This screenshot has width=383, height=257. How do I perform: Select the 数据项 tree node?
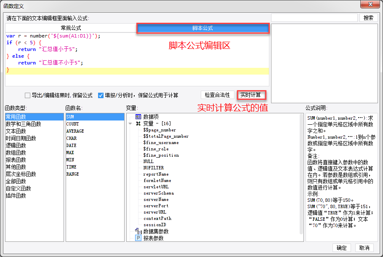pyautogui.click(x=151, y=117)
